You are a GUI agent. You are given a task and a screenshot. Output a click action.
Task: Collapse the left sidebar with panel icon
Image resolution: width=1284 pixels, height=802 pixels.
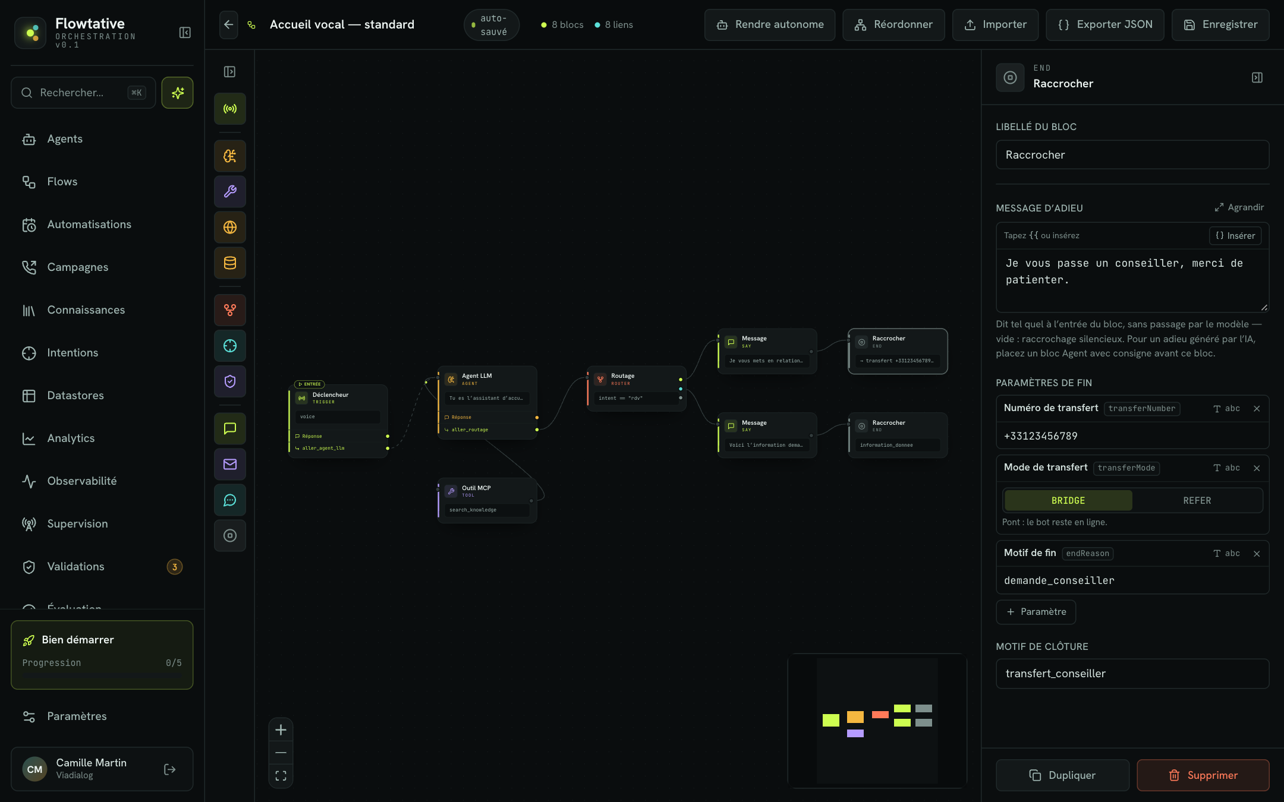[x=185, y=33]
